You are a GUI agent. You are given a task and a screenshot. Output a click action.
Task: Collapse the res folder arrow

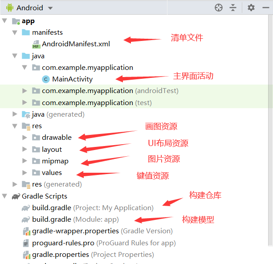point(15,126)
